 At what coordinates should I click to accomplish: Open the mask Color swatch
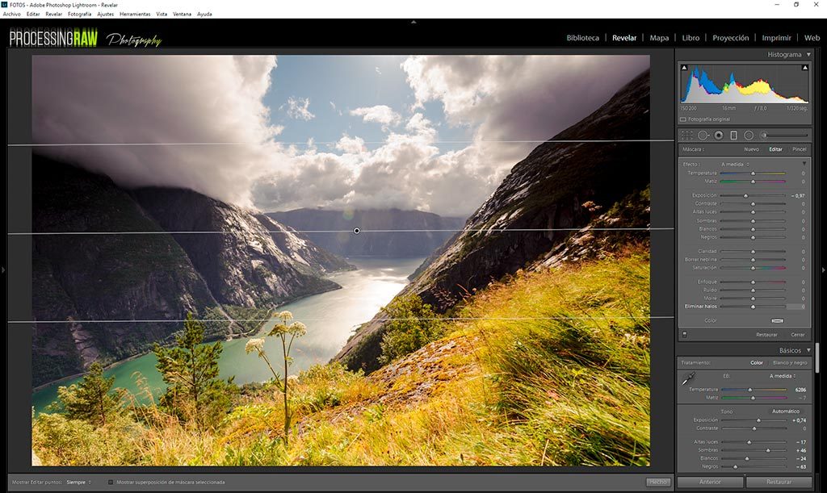[777, 321]
